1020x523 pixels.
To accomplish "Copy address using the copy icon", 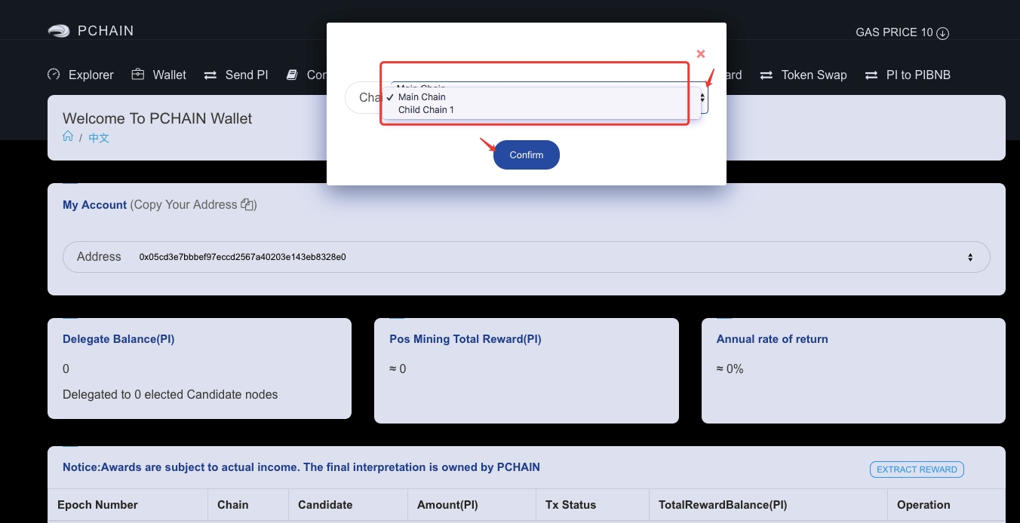I will 247,204.
